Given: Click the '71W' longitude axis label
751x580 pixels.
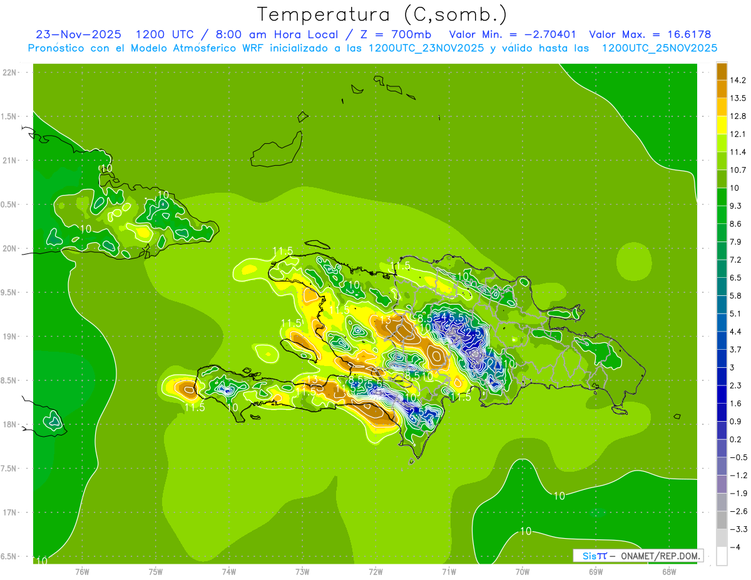Looking at the screenshot, I should (449, 572).
